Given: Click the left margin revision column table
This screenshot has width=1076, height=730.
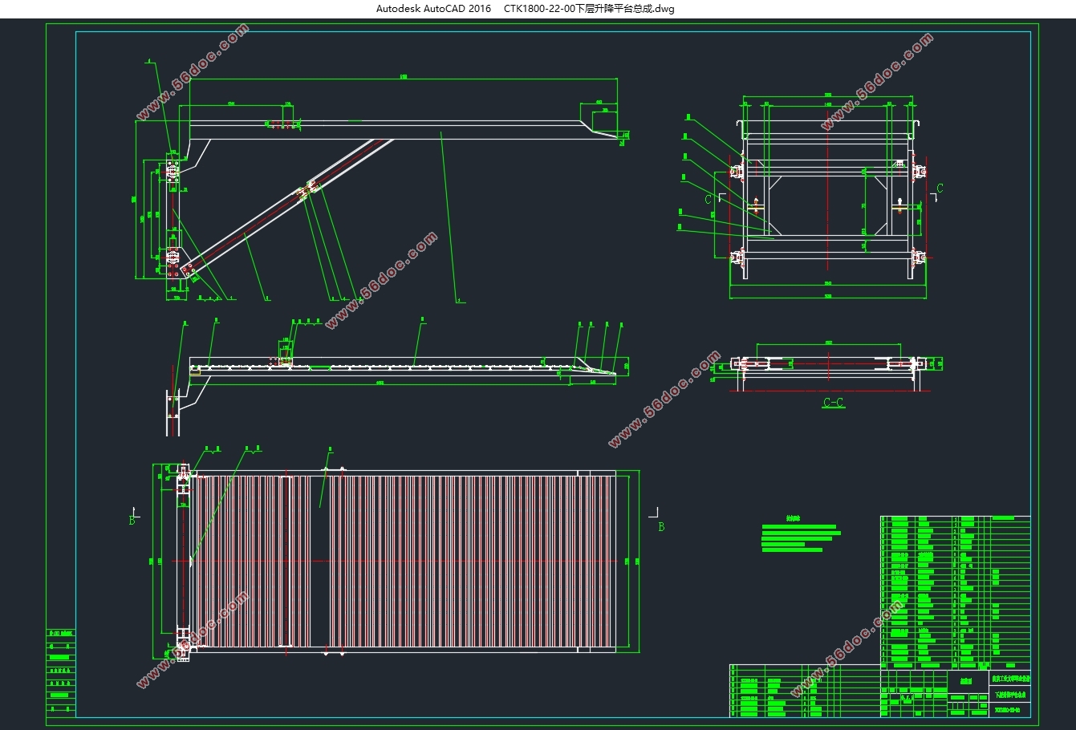Looking at the screenshot, I should [x=61, y=672].
